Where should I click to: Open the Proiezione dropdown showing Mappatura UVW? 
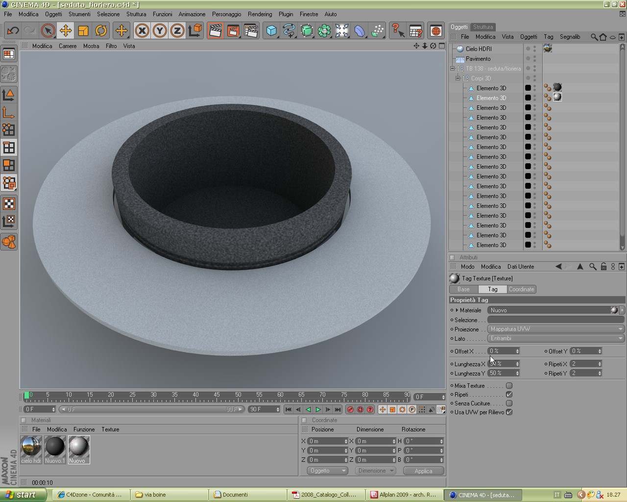[556, 329]
